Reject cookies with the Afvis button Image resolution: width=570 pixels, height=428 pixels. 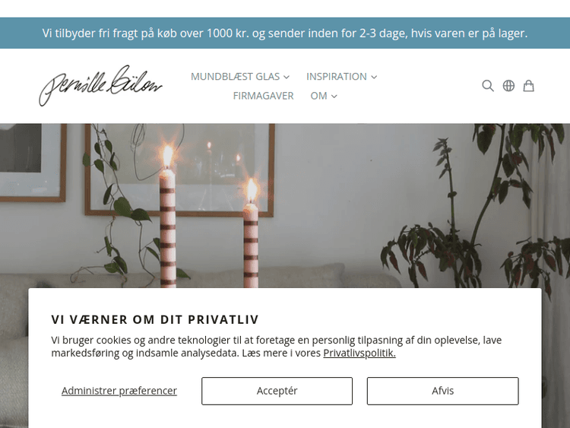point(443,391)
